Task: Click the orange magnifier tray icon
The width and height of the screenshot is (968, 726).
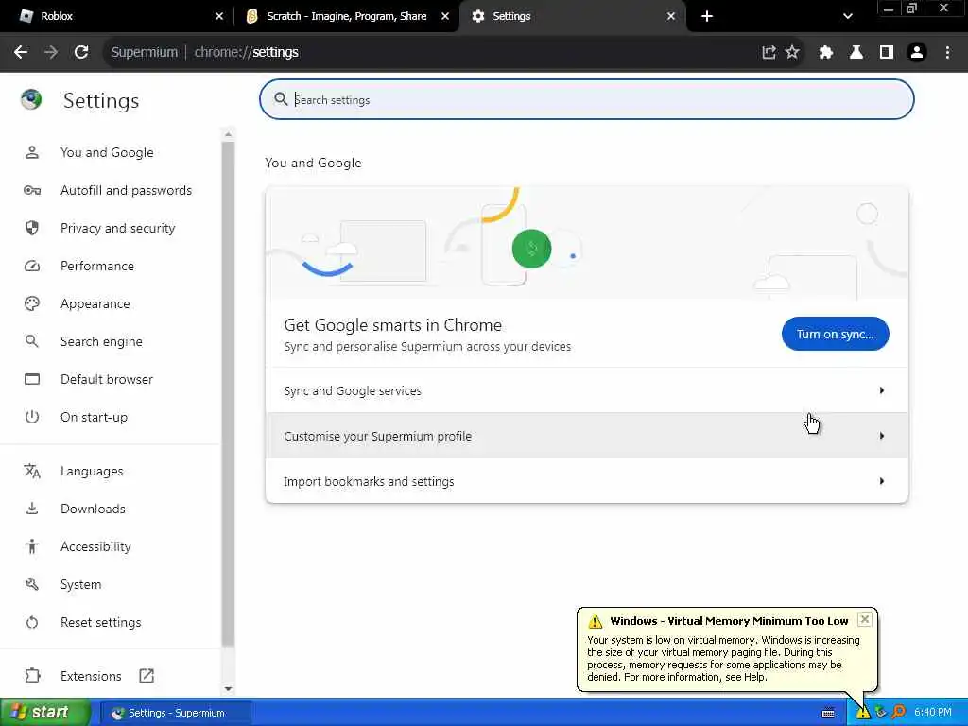Action: [x=899, y=713]
